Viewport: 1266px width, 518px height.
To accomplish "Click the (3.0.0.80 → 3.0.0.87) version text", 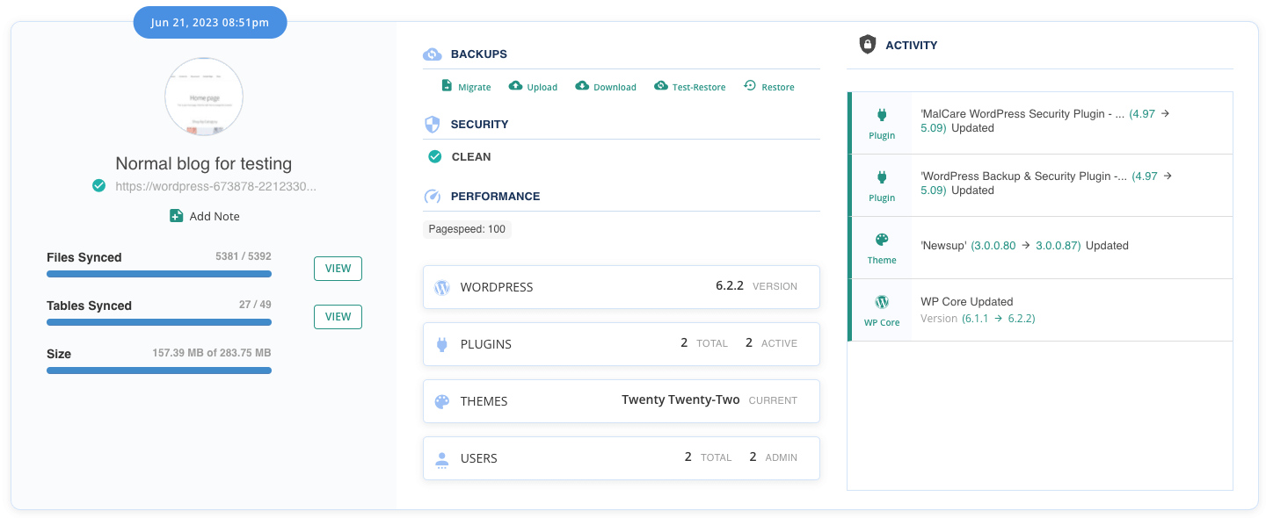I will 1026,246.
